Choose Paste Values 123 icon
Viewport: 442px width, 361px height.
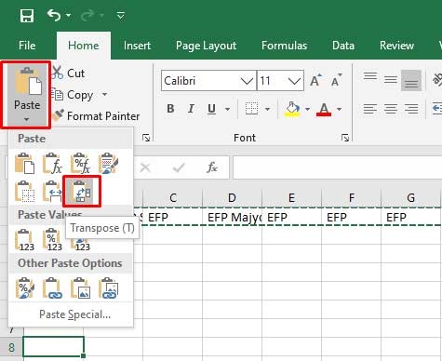tap(24, 239)
